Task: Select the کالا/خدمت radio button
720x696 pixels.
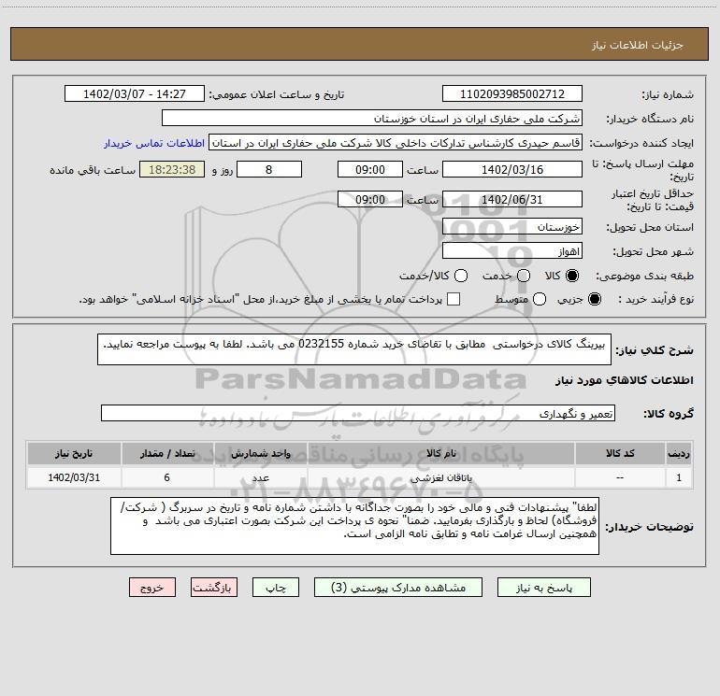Action: point(461,276)
